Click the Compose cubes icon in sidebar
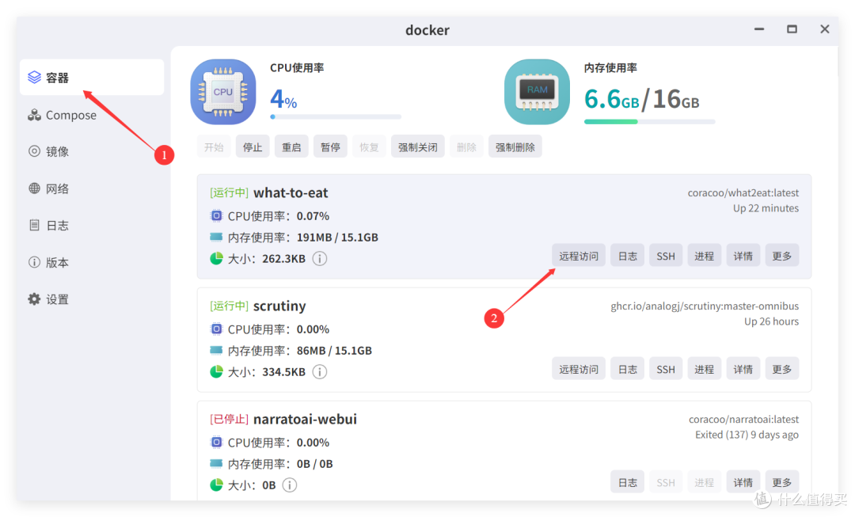This screenshot has width=855, height=517. click(x=34, y=115)
